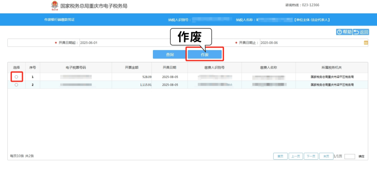Screen dimensions: 377x175
Task: Go to previous page with 上一页
Action: click(295, 156)
